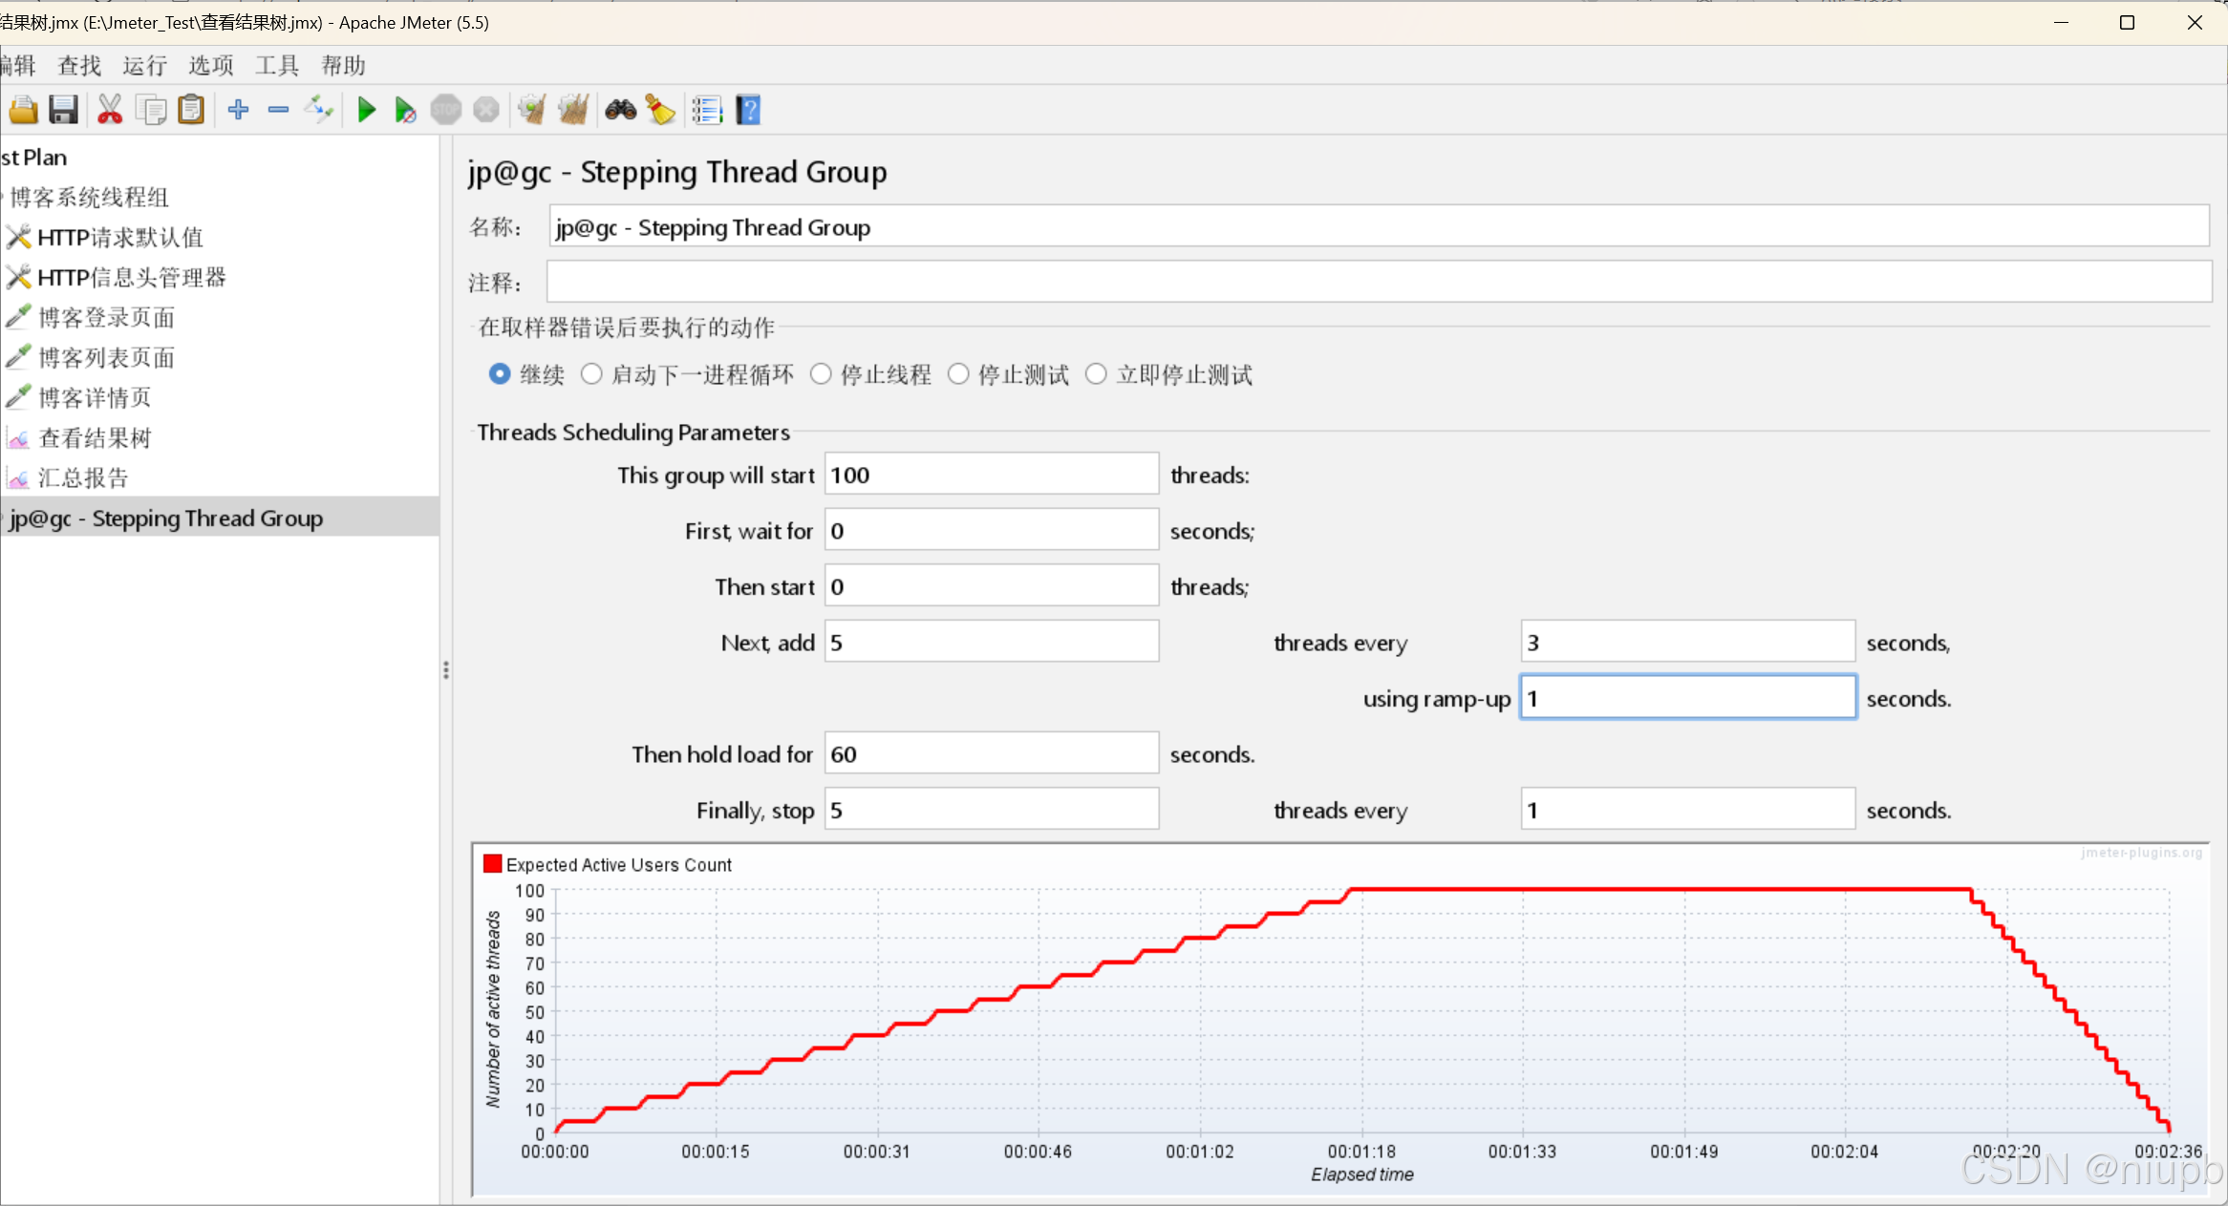The height and width of the screenshot is (1206, 2228).
Task: Choose 启动下一进程循环 radio button
Action: point(591,374)
